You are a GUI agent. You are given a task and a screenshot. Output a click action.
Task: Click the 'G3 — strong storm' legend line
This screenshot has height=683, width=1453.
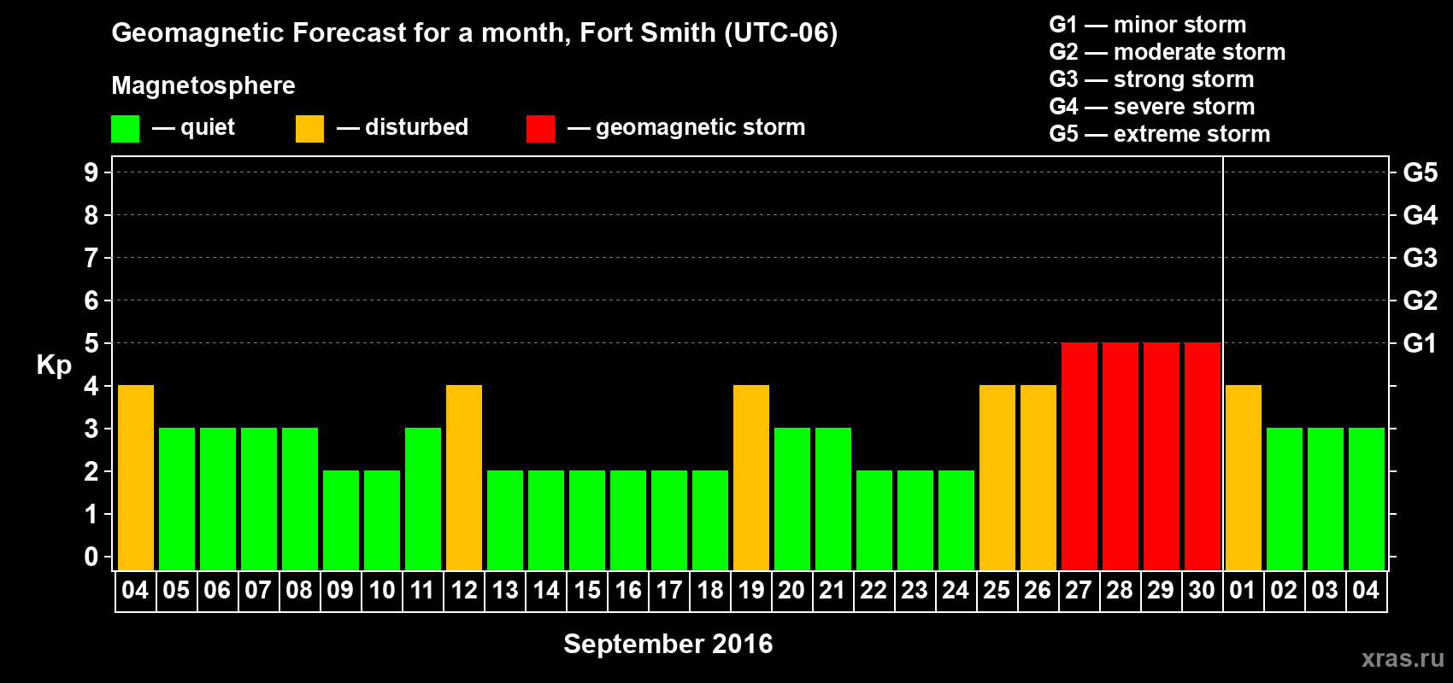coord(1152,79)
